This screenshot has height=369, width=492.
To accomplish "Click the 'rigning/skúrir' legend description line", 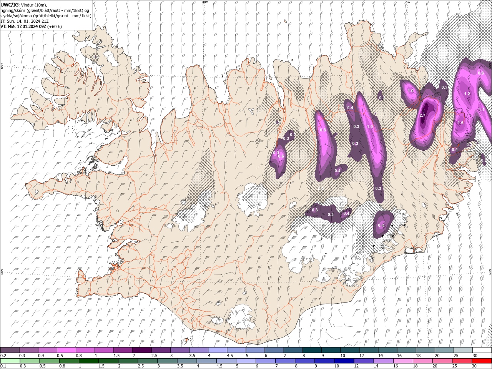I will tap(45, 10).
